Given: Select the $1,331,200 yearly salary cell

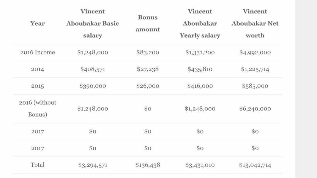Looking at the screenshot, I should point(200,52).
